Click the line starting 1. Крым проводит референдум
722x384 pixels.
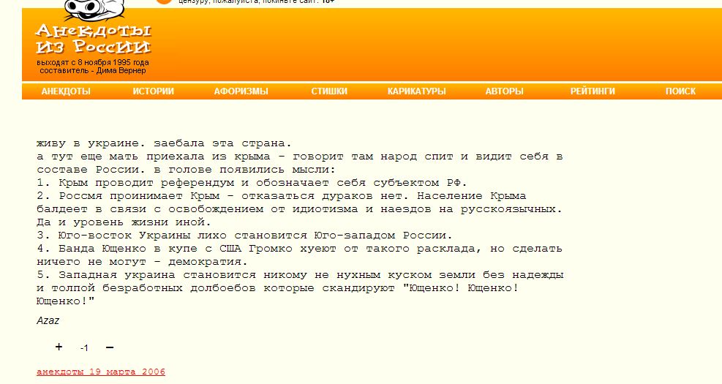(x=252, y=183)
